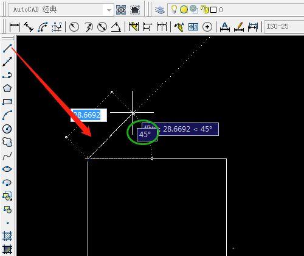
Task: Select the Gradient tool
Action: 7,249
